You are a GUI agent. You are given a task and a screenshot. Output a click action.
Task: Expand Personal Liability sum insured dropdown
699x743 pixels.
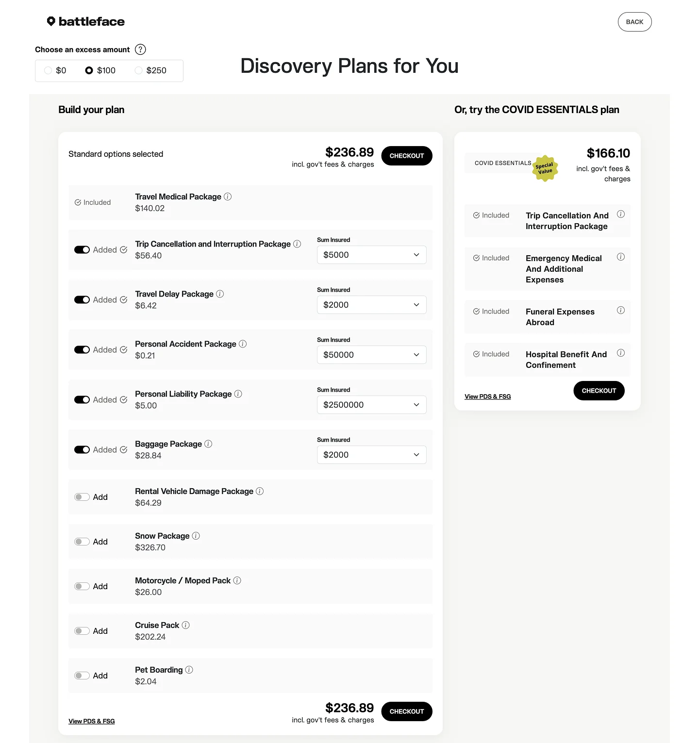coord(371,405)
